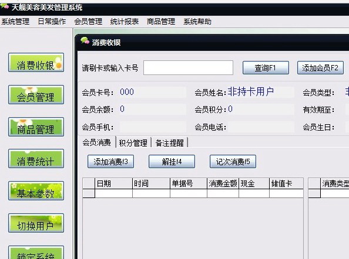
Task: Click the app icon in main title bar
Action: click(x=5, y=6)
